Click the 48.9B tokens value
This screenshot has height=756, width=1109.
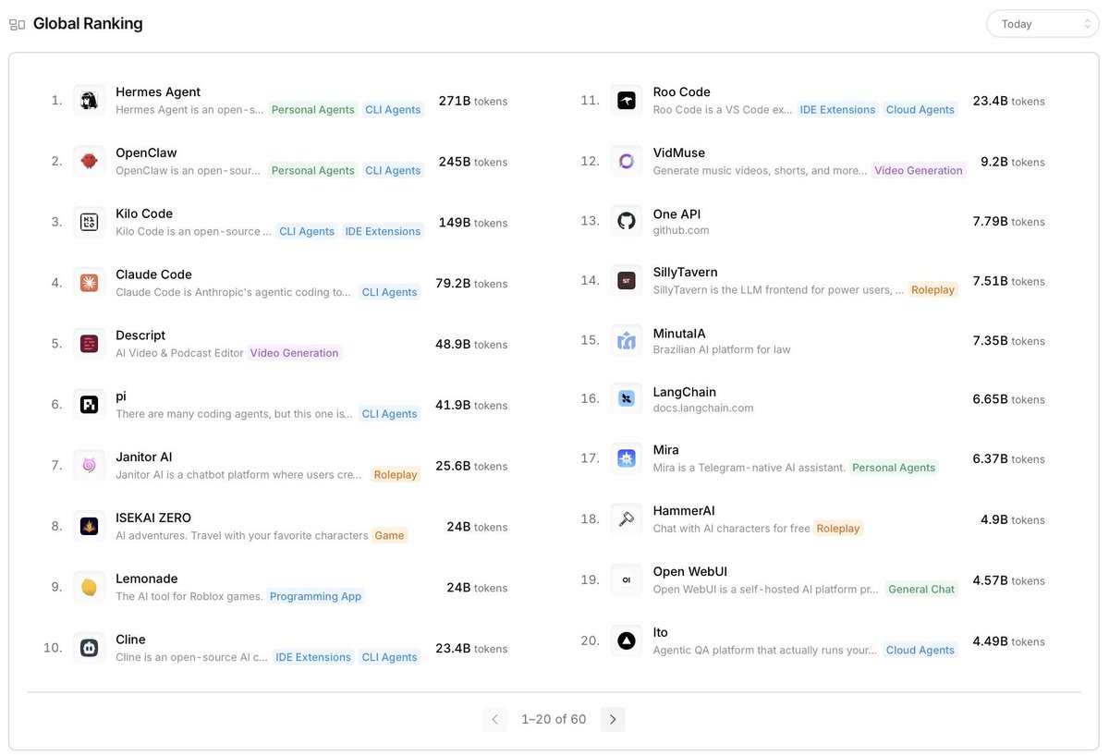point(471,345)
